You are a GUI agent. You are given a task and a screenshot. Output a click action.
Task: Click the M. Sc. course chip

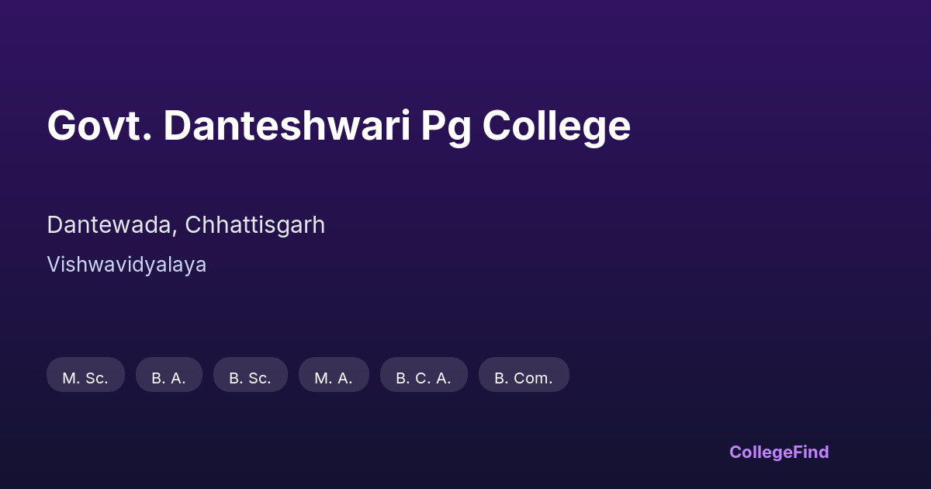(x=85, y=375)
